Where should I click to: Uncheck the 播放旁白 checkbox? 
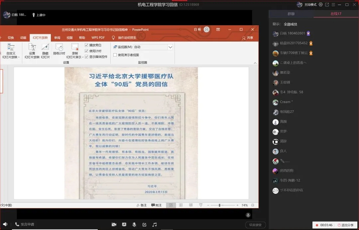87,45
